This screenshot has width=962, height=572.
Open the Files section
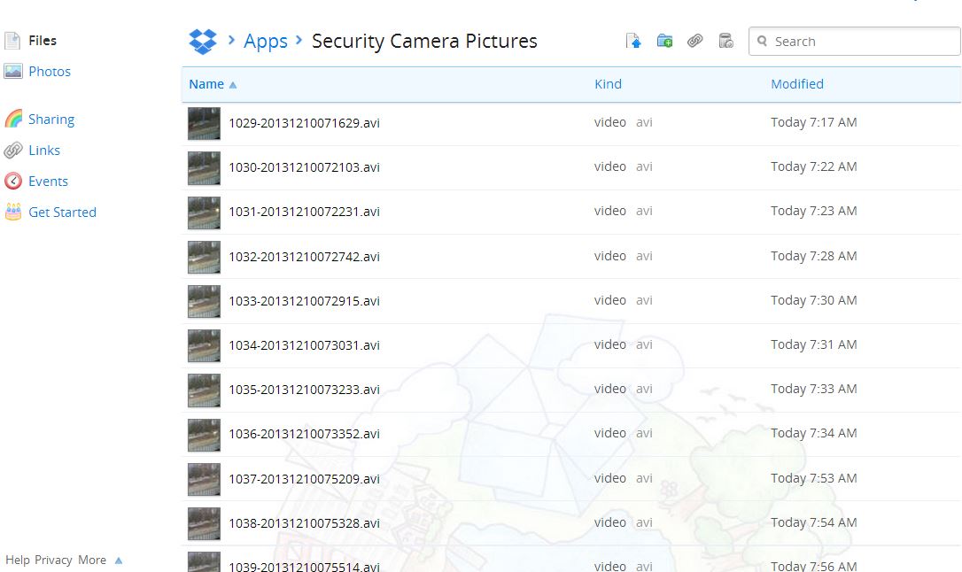point(43,40)
